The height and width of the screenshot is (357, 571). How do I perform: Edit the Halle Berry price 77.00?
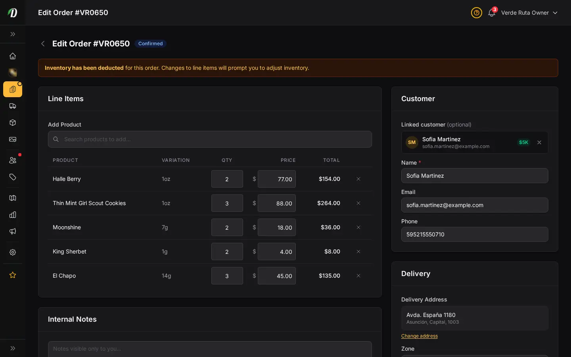(x=277, y=179)
